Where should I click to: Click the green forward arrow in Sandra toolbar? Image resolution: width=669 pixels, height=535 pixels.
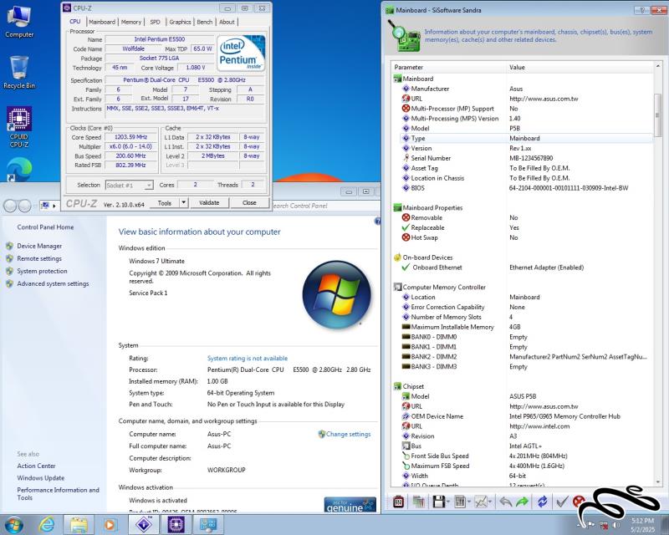522,502
